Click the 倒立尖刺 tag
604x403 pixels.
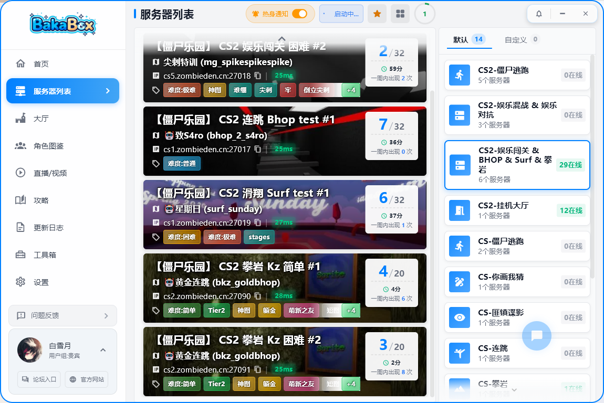pos(316,90)
